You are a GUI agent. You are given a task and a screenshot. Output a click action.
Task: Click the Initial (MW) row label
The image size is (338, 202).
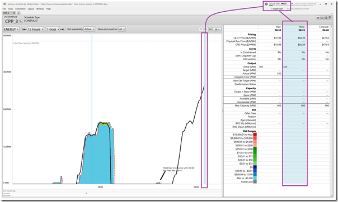pyautogui.click(x=250, y=67)
